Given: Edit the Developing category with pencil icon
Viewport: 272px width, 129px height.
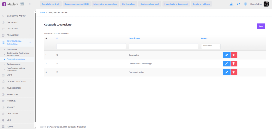Looking at the screenshot, I should (227, 55).
